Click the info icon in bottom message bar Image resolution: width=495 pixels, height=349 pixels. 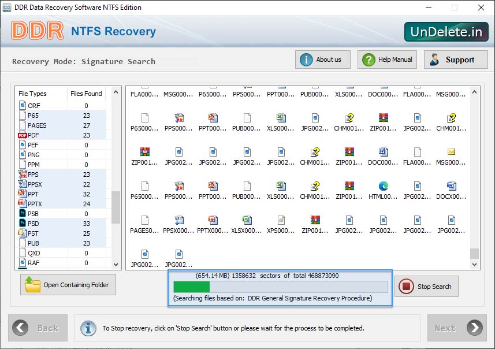click(x=88, y=328)
